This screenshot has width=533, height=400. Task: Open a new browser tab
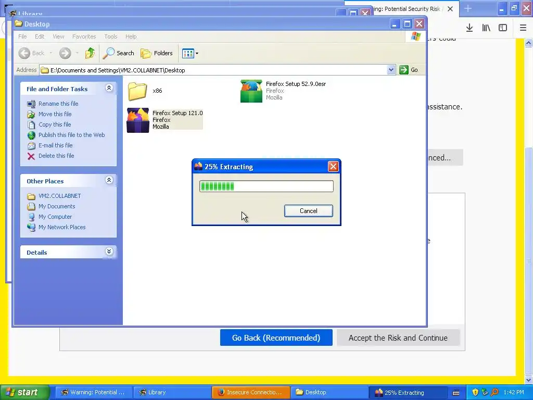[x=468, y=8]
